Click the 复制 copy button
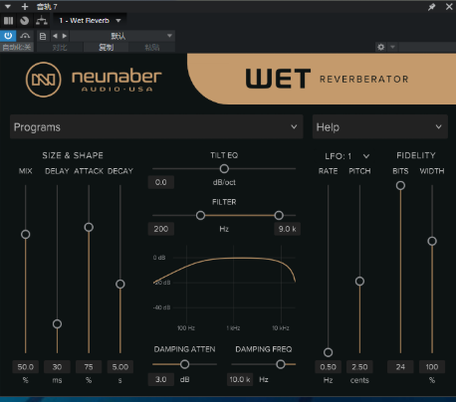The width and height of the screenshot is (456, 402). 106,47
